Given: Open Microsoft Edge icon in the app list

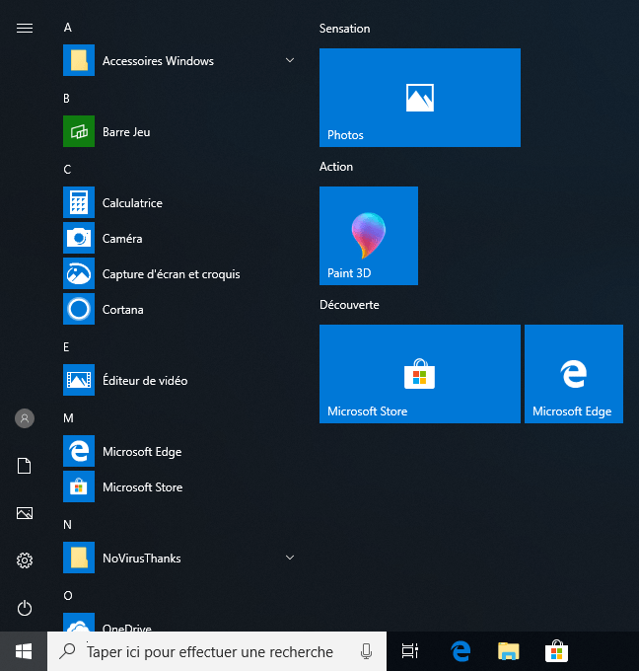Looking at the screenshot, I should coord(79,451).
